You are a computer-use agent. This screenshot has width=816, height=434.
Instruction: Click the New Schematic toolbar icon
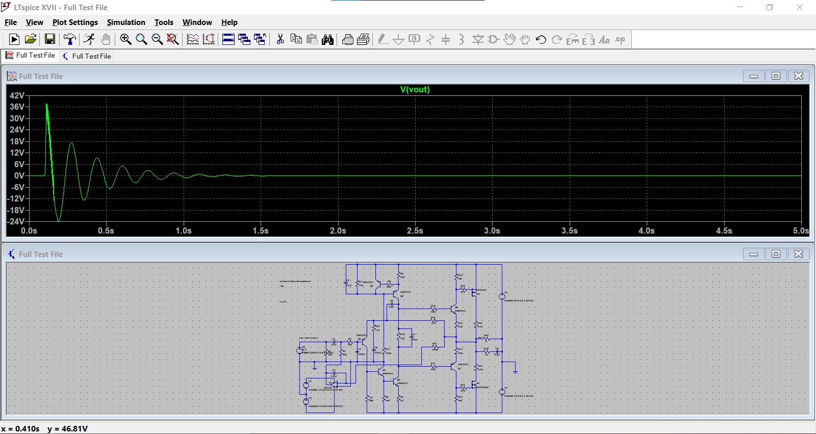point(14,39)
